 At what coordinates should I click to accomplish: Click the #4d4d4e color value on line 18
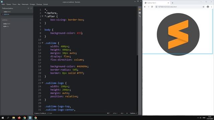tap(82, 66)
